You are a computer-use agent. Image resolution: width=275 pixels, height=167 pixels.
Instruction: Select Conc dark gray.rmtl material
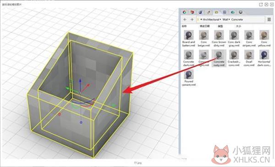(234, 38)
